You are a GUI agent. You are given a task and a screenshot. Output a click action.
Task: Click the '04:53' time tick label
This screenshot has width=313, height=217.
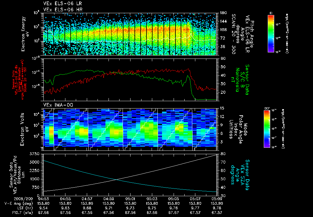point(43,199)
